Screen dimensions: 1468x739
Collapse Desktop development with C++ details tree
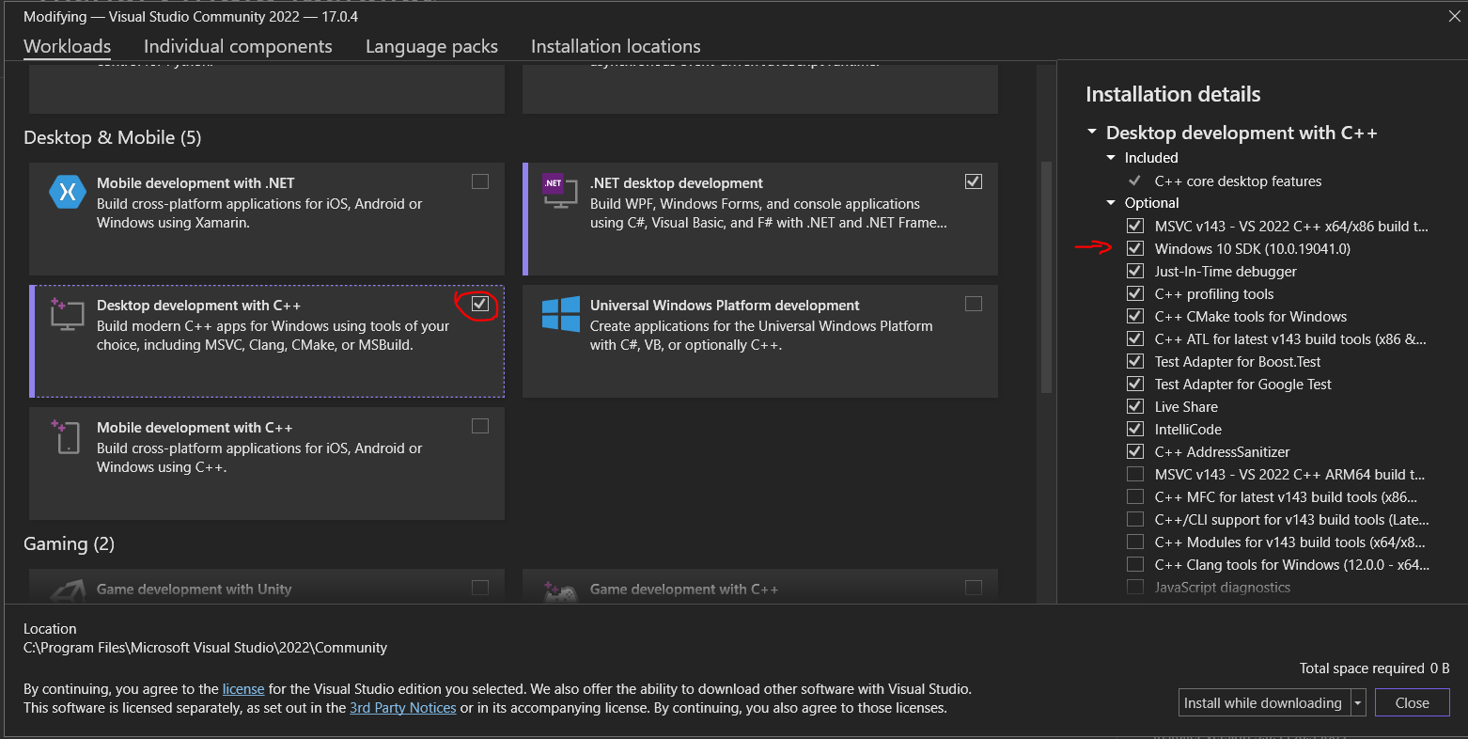pyautogui.click(x=1091, y=133)
